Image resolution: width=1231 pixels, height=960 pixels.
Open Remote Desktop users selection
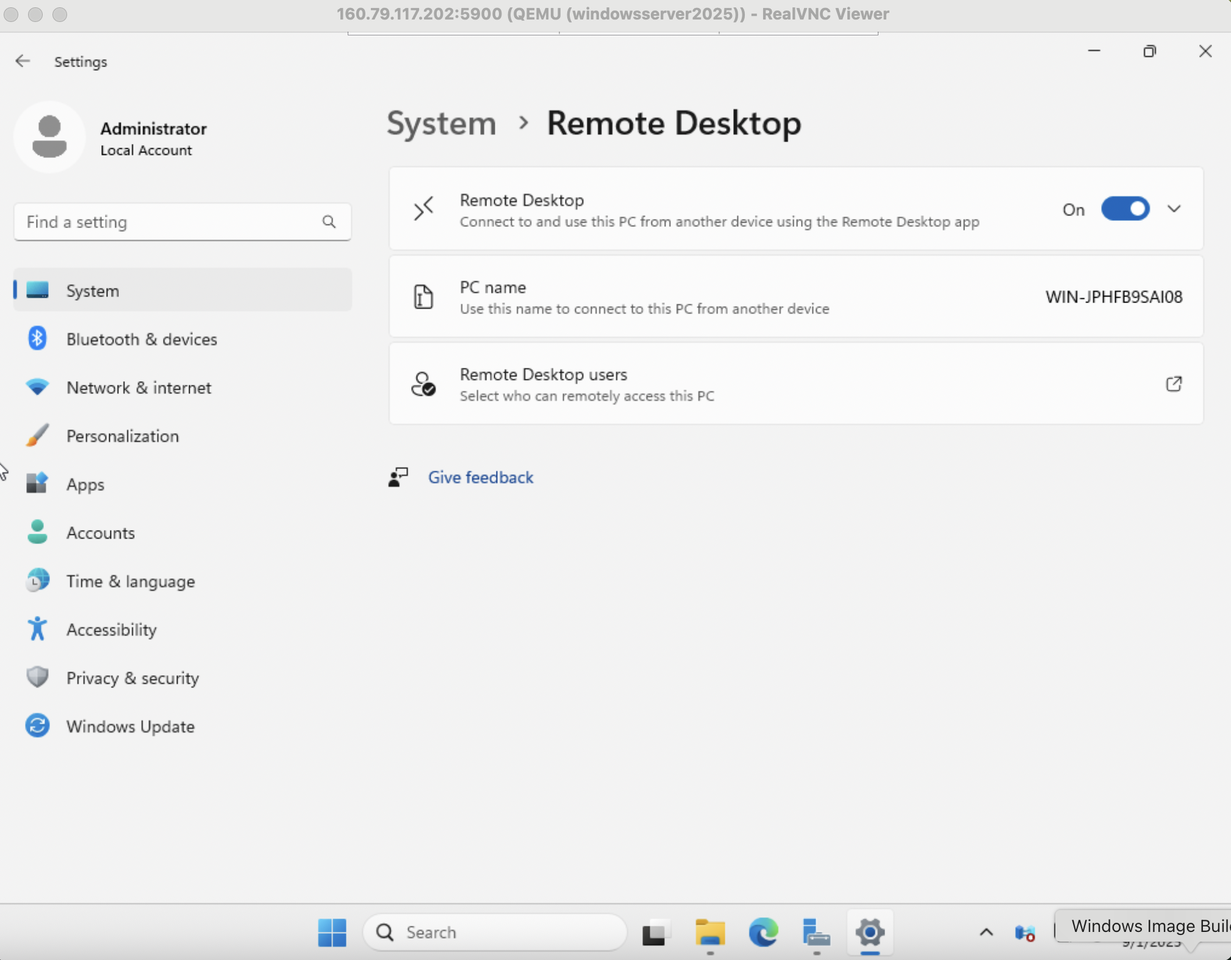1172,384
